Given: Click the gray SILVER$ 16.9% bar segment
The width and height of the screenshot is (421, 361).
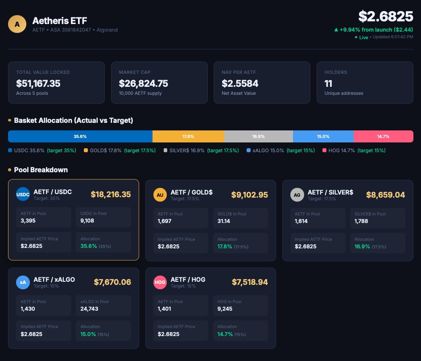Looking at the screenshot, I should (x=259, y=136).
